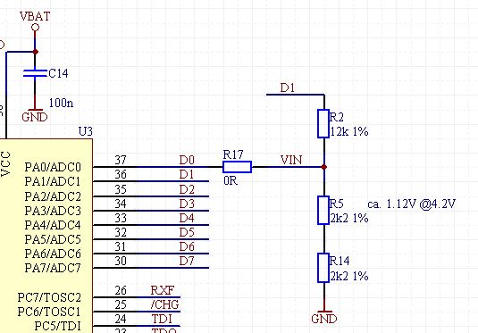Select resistor R14 symbol
Screen dimensions: 478x333
[x=323, y=268]
